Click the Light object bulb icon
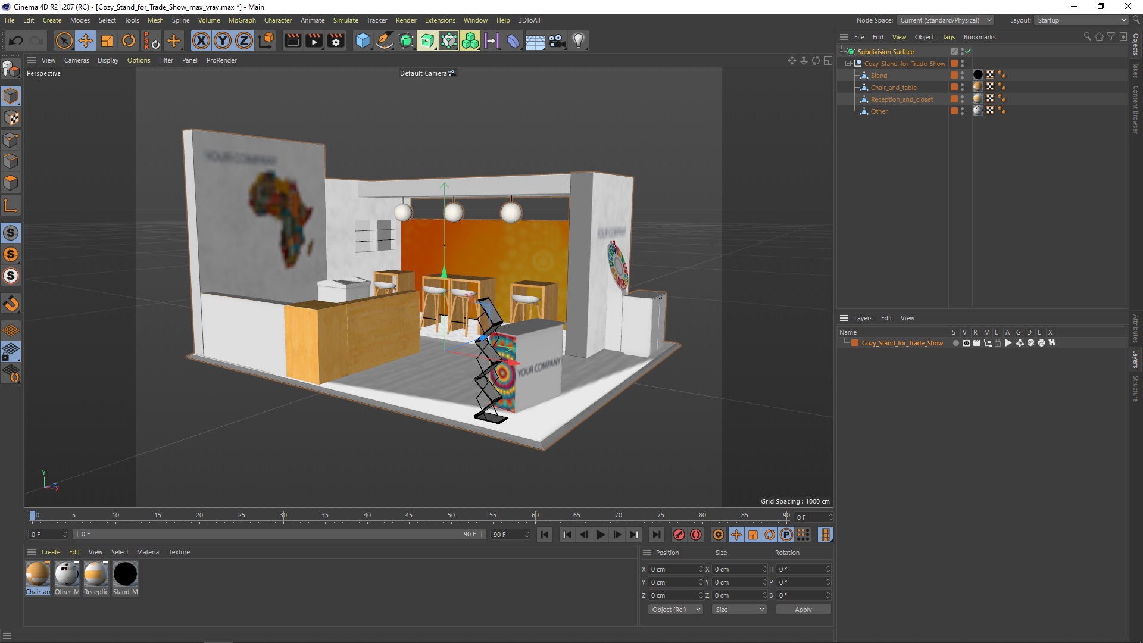Viewport: 1143px width, 643px height. pyautogui.click(x=579, y=40)
